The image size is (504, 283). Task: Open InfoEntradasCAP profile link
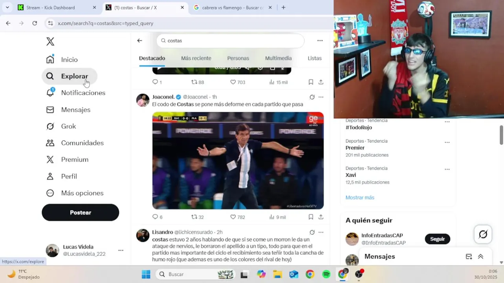pyautogui.click(x=382, y=235)
